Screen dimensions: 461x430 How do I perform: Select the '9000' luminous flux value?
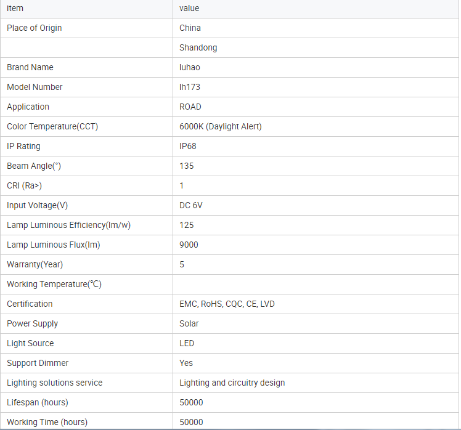coord(189,245)
